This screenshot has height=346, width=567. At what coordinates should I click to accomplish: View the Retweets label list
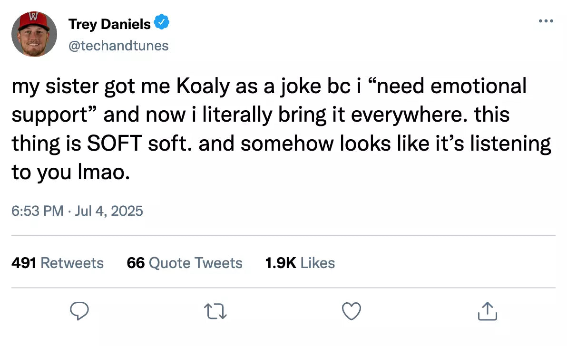point(72,263)
